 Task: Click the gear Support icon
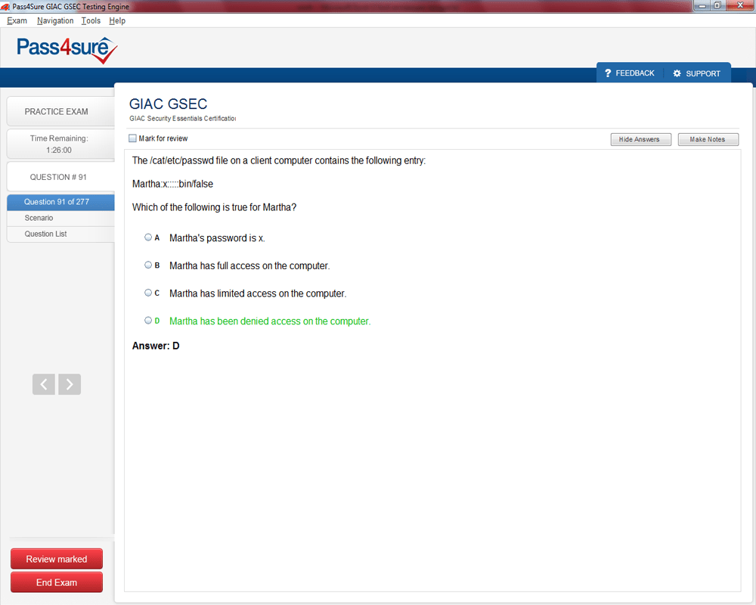tap(677, 73)
